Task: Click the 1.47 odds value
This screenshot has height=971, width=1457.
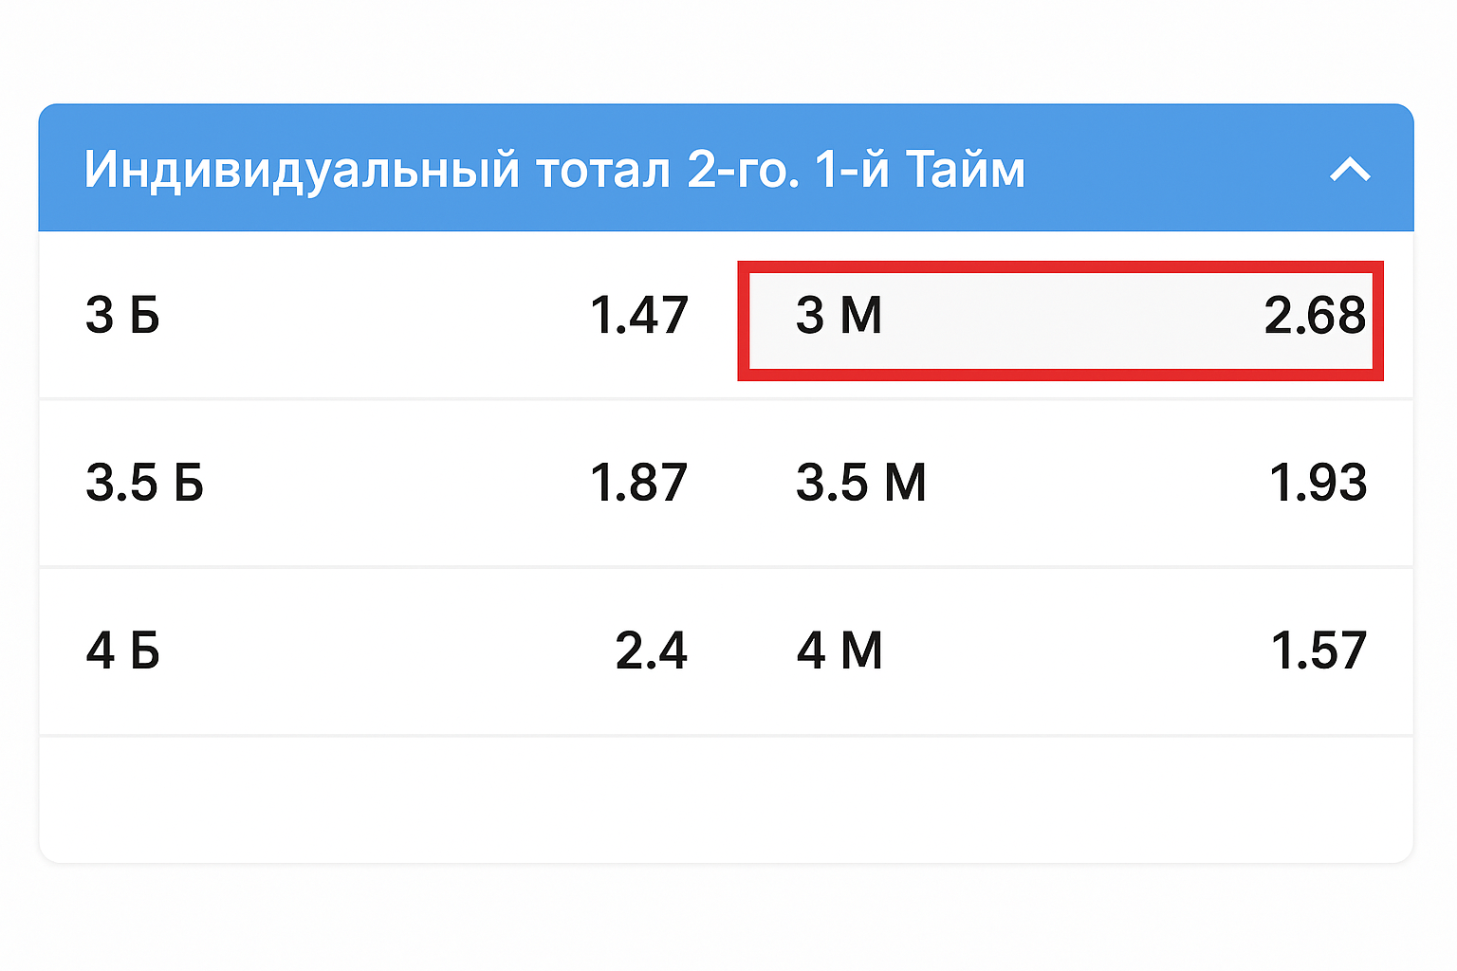Action: tap(638, 315)
